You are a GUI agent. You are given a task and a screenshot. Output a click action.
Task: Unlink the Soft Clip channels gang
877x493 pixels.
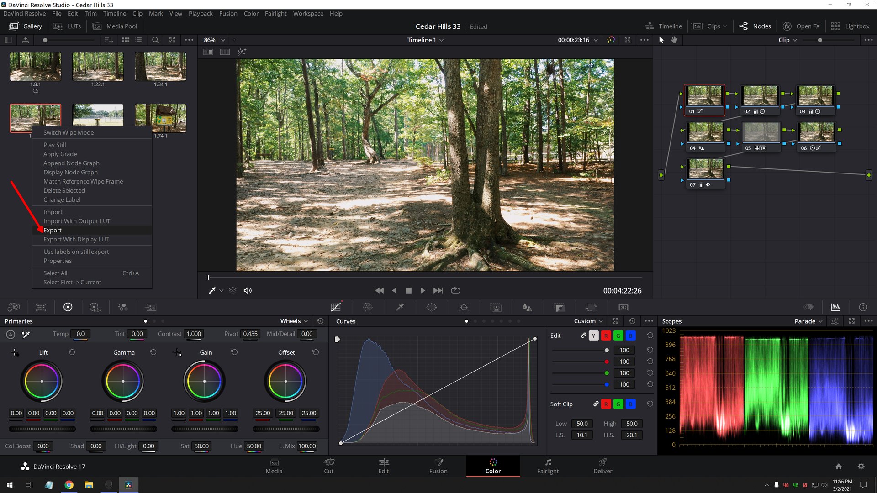tap(596, 404)
